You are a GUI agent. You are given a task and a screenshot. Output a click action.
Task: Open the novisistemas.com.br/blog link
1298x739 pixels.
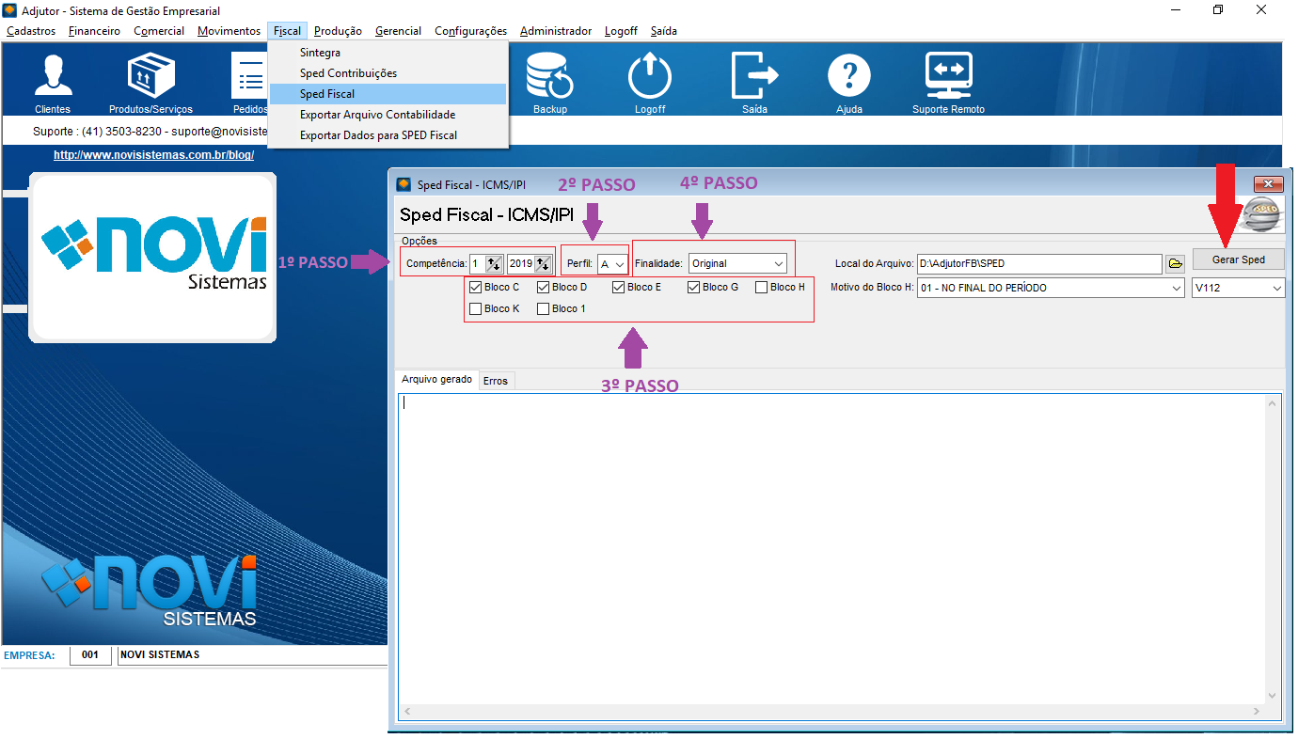tap(153, 155)
